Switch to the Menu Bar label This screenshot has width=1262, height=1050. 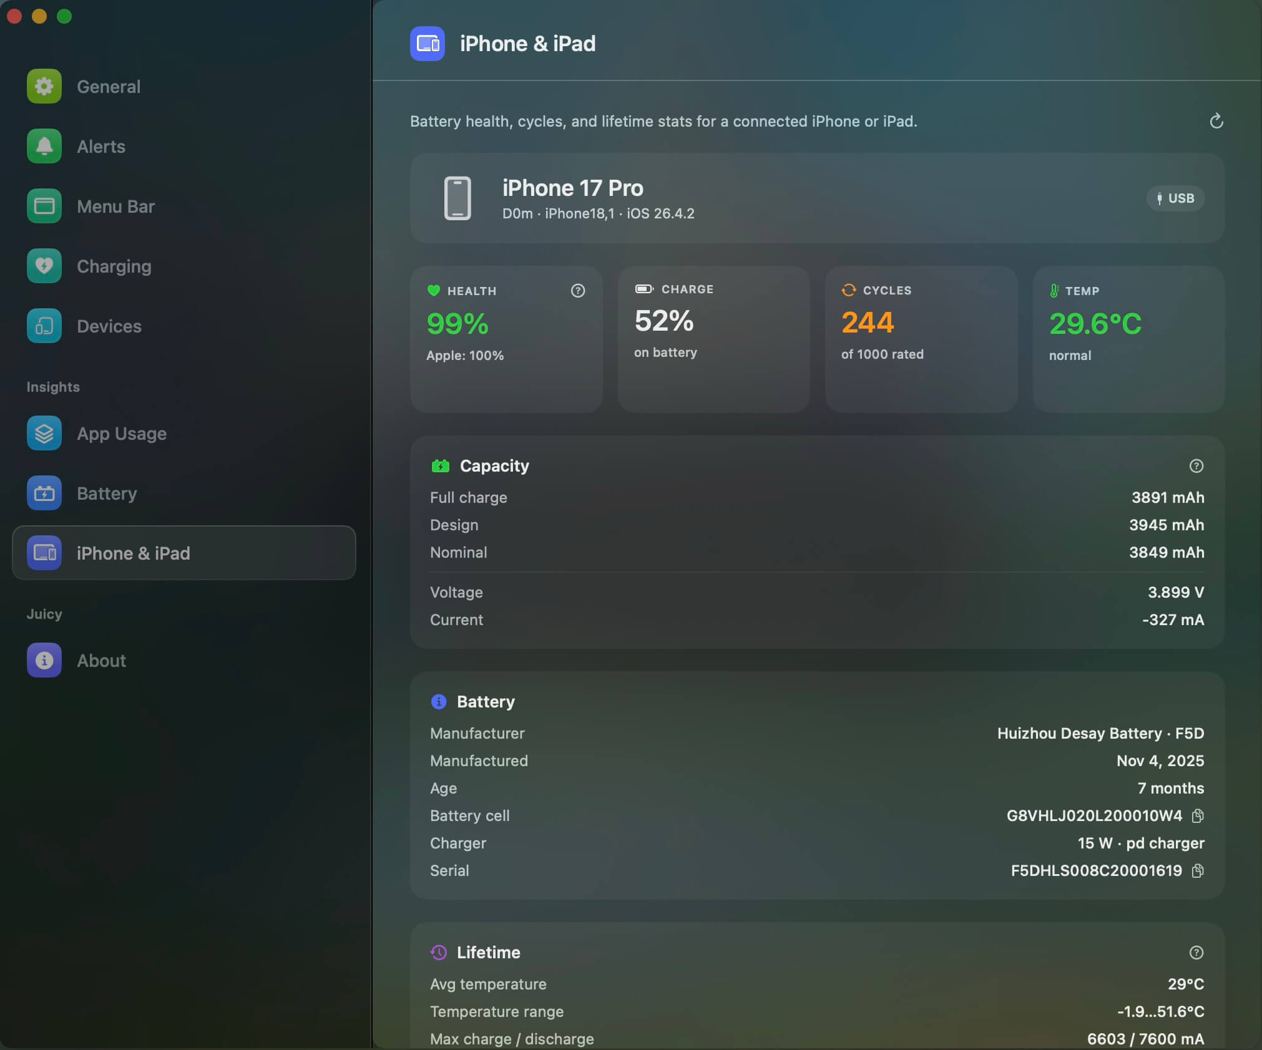point(115,207)
